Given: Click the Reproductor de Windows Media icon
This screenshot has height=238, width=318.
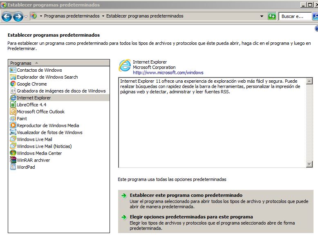Looking at the screenshot, I should pyautogui.click(x=13, y=126).
